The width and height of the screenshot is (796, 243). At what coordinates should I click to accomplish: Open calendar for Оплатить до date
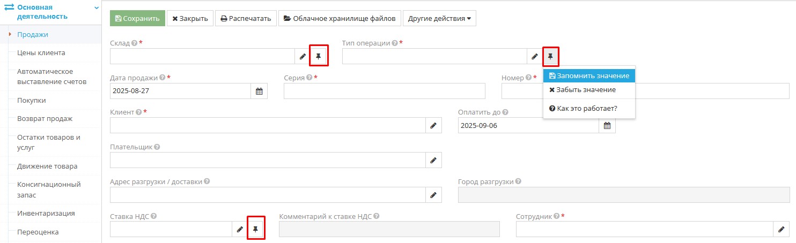(607, 125)
